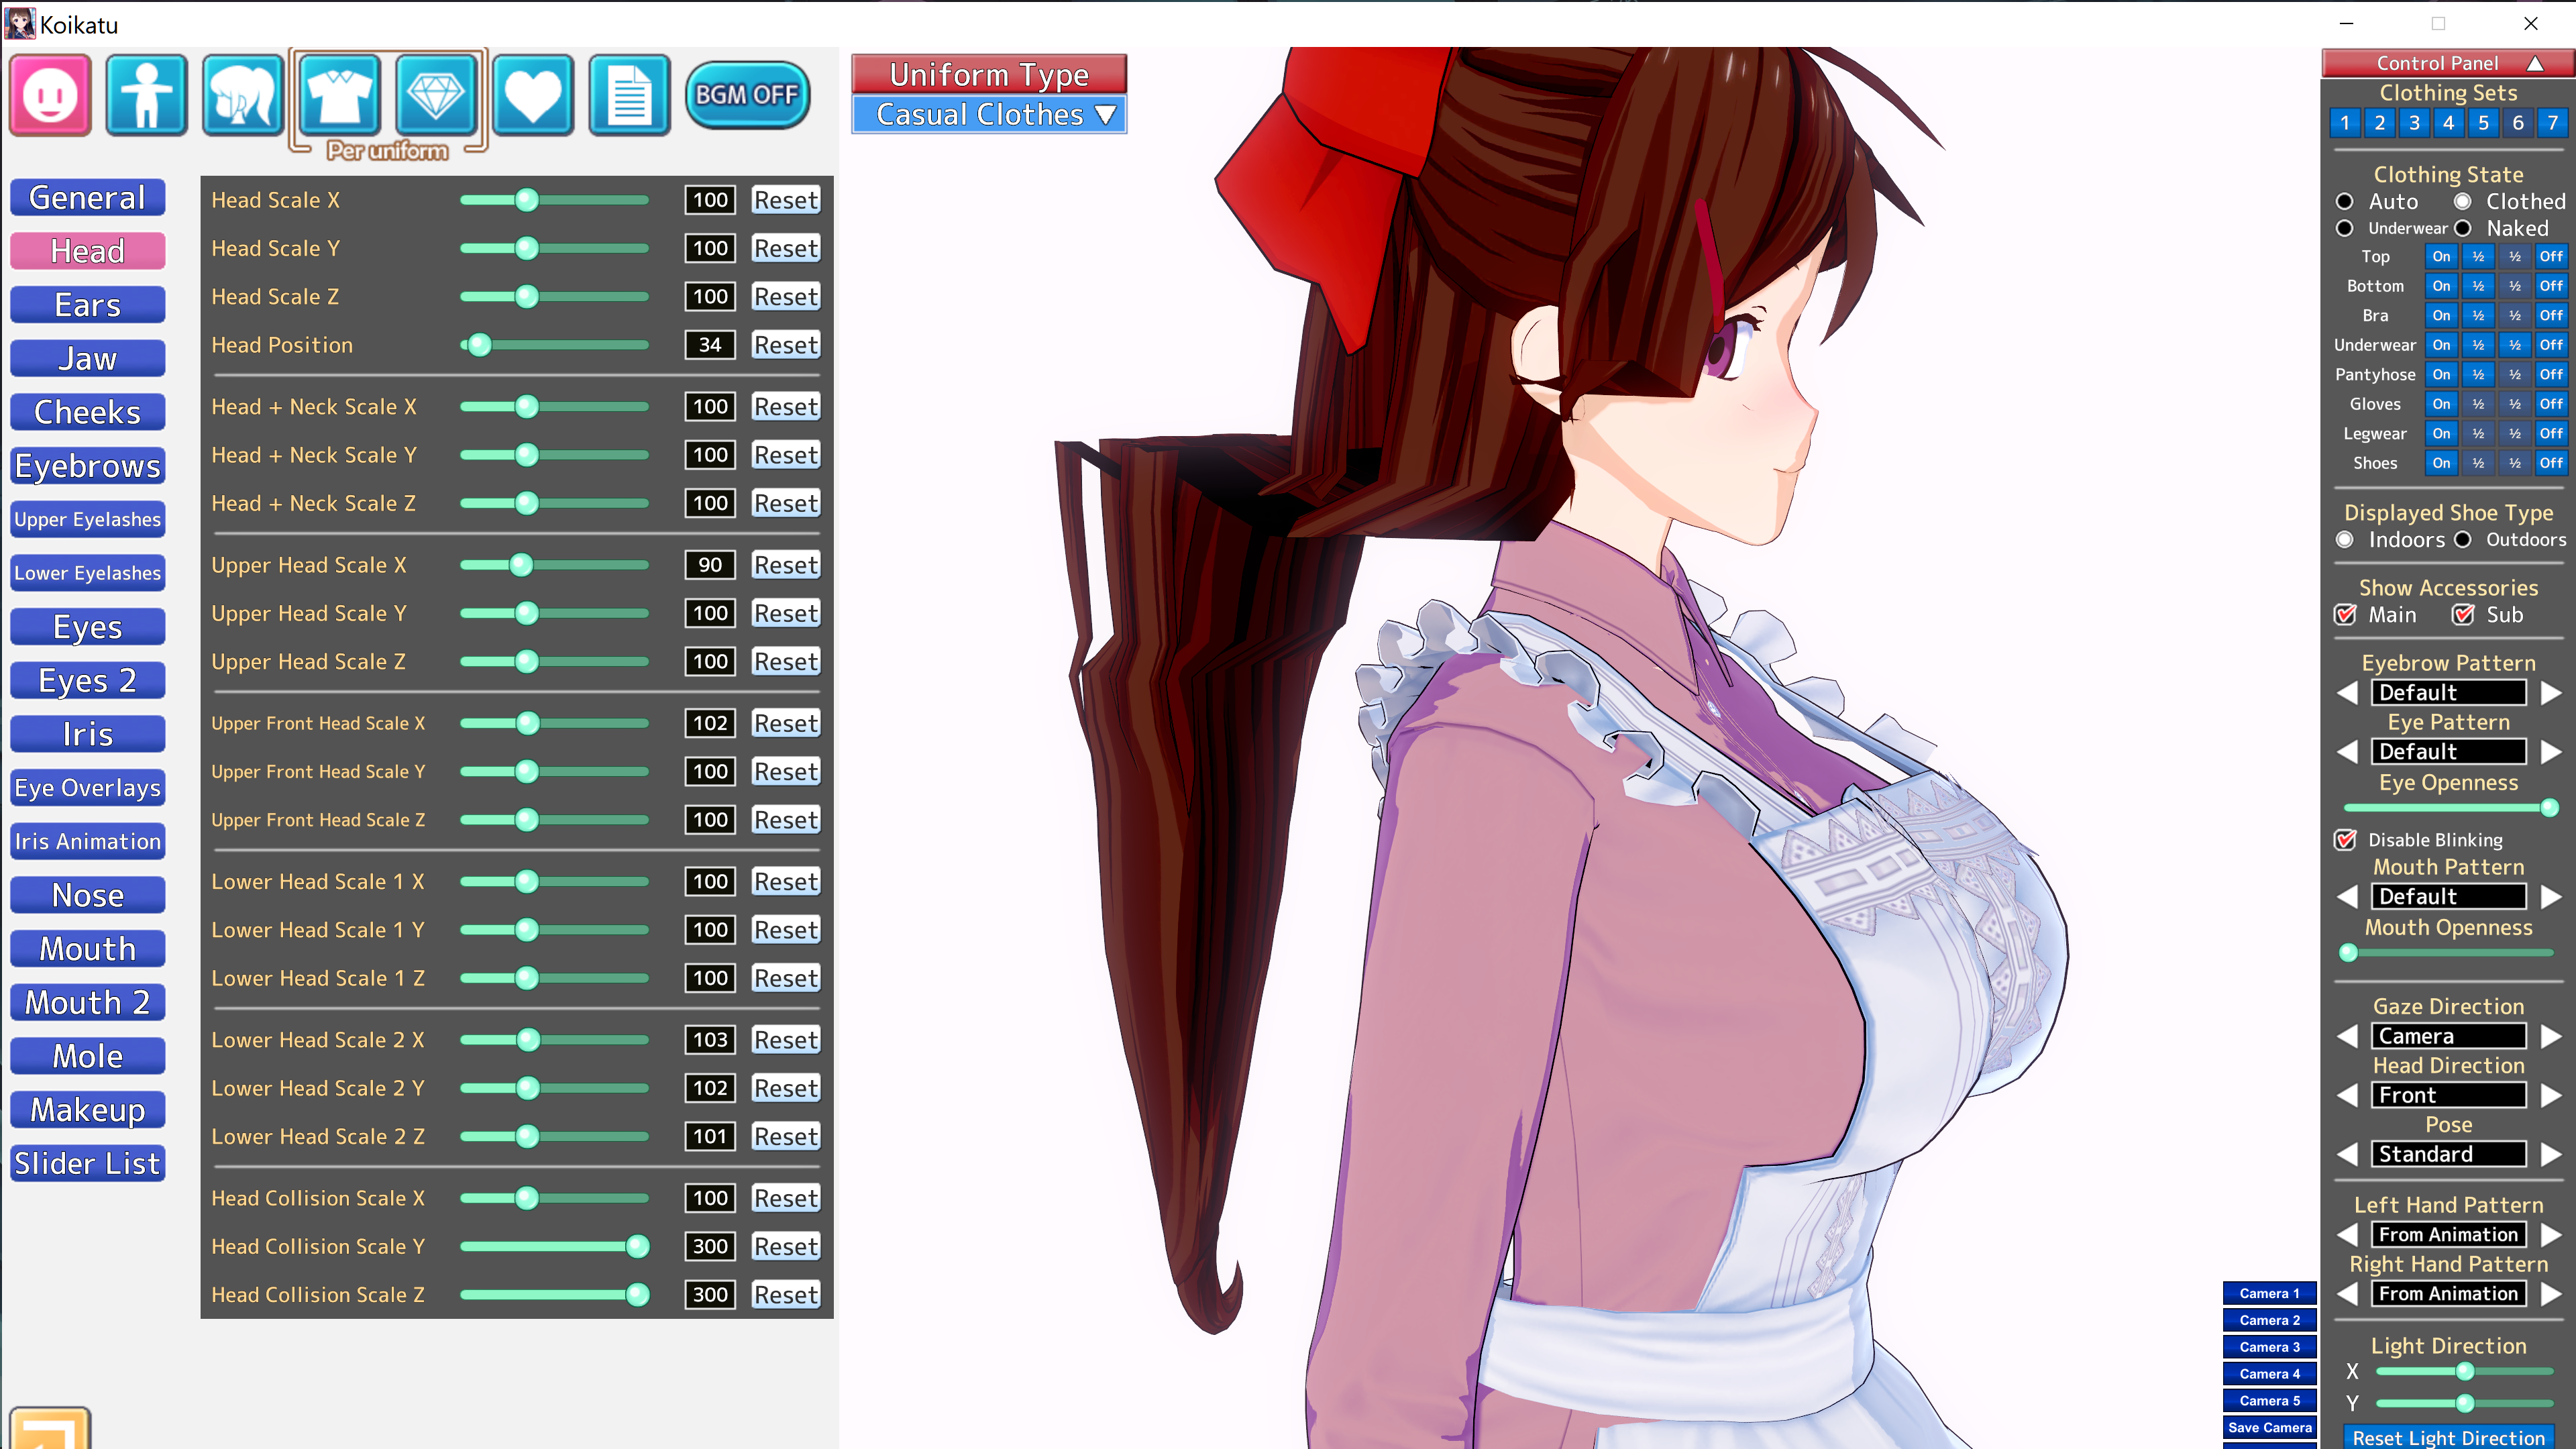
Task: Toggle the BGM OFF button
Action: pos(747,95)
